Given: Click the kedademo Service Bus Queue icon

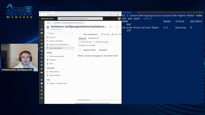Looking at the screenshot, I should point(48,27).
